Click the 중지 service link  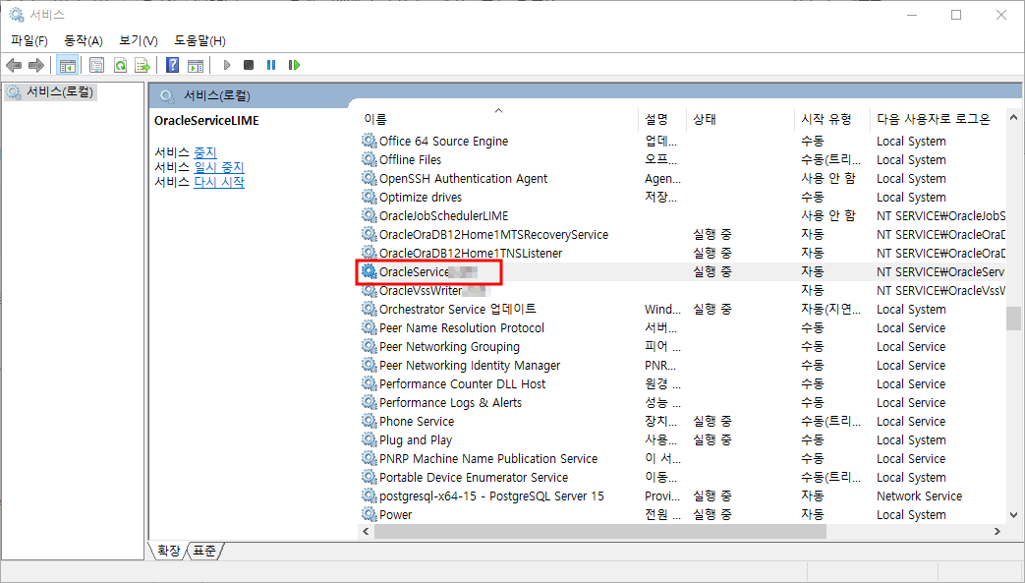[205, 152]
